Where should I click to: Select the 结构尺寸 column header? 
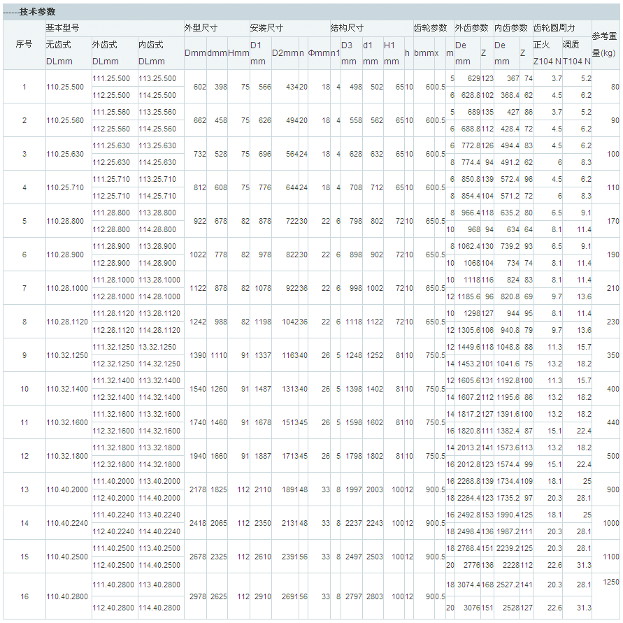tap(347, 28)
